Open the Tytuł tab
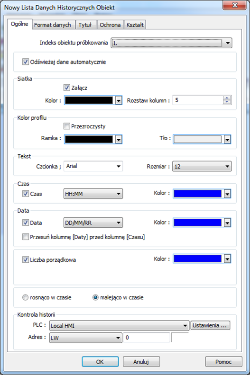Viewport: 250px width, 375px height. click(85, 25)
